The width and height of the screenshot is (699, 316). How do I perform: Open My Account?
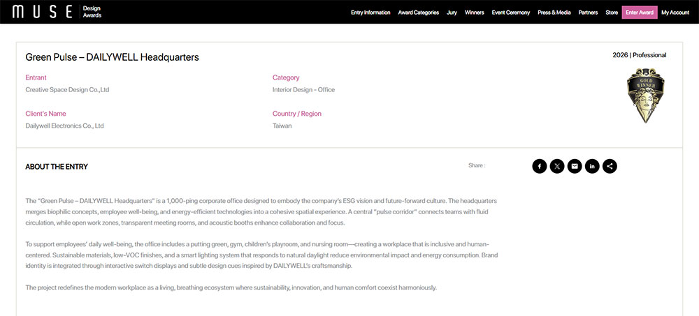[x=675, y=13]
